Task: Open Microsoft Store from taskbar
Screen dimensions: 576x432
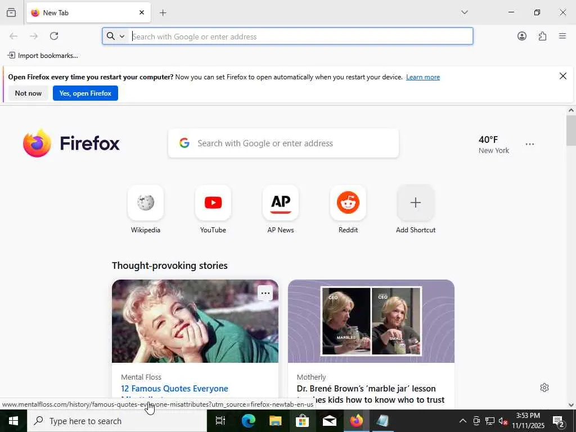Action: pyautogui.click(x=302, y=421)
